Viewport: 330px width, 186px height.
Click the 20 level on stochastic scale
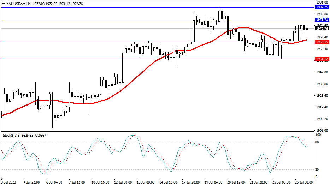click(317, 169)
